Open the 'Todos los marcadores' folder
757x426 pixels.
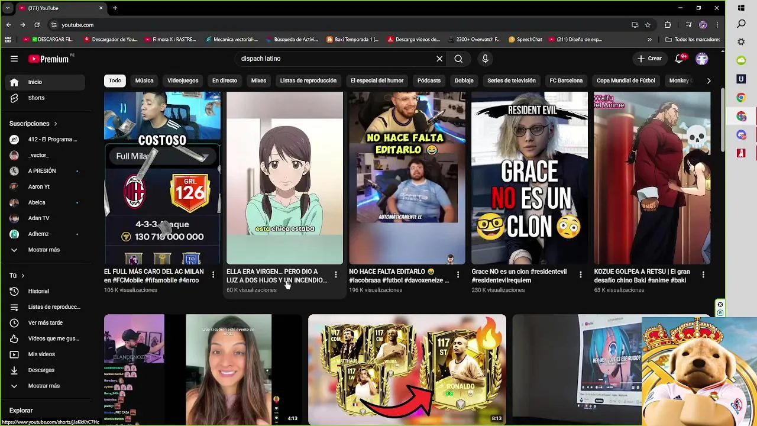(693, 40)
